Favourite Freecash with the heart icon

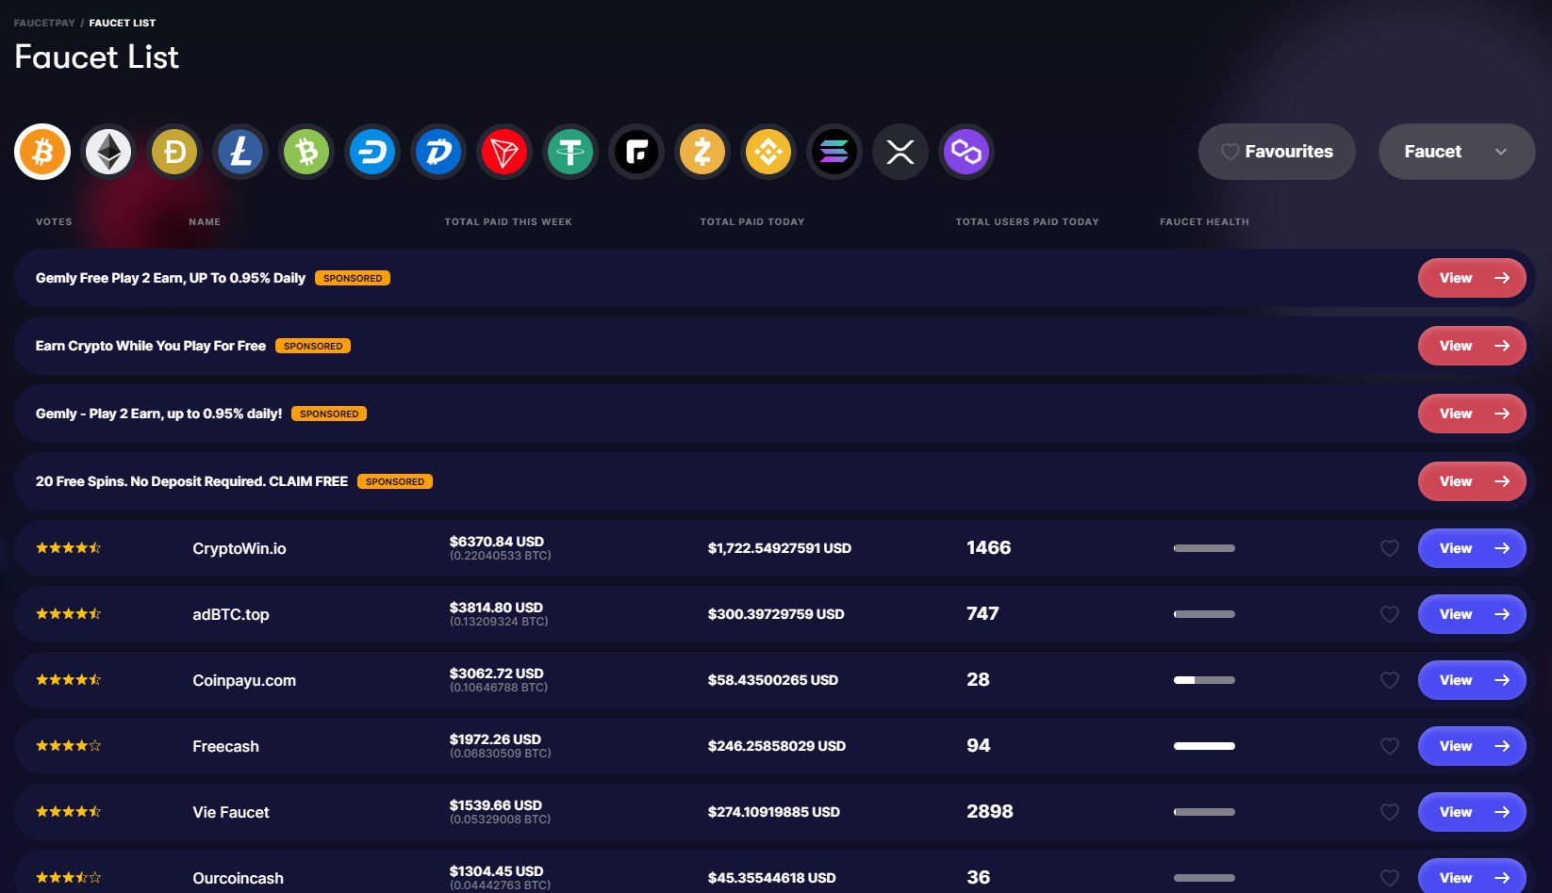pyautogui.click(x=1390, y=746)
